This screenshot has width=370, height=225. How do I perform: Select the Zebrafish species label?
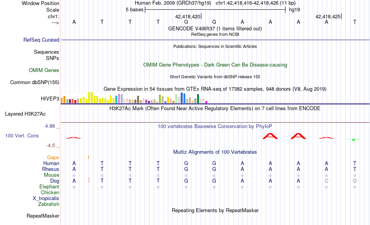tap(49, 204)
